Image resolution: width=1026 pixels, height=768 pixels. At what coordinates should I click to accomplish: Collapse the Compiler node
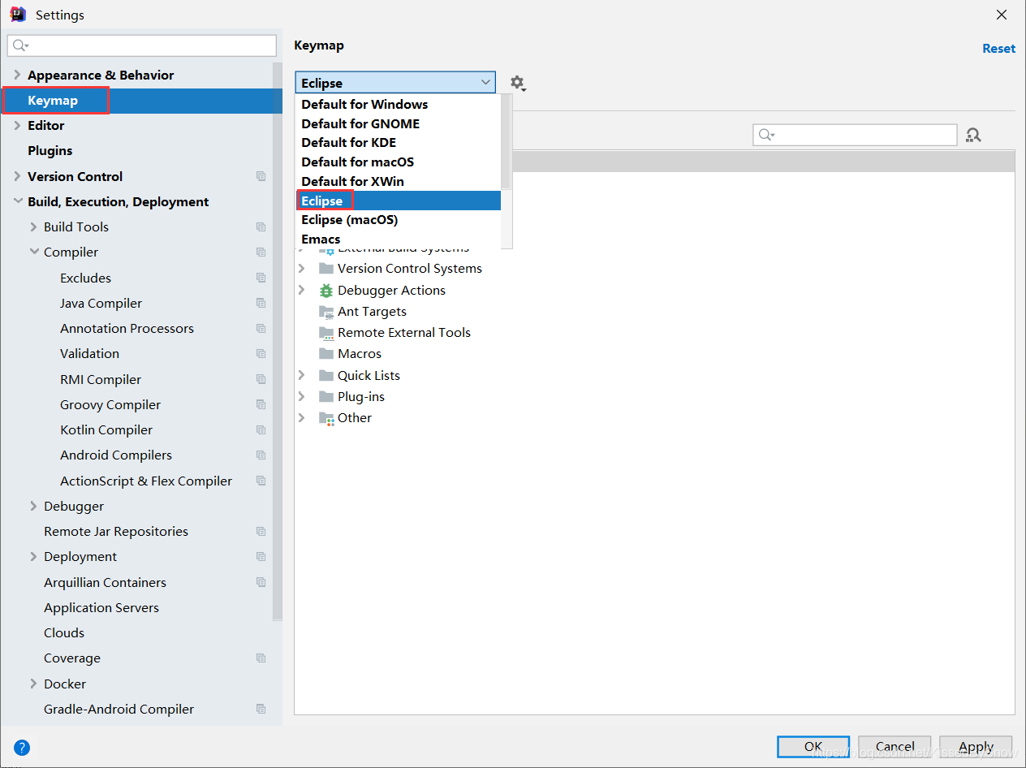pyautogui.click(x=33, y=252)
